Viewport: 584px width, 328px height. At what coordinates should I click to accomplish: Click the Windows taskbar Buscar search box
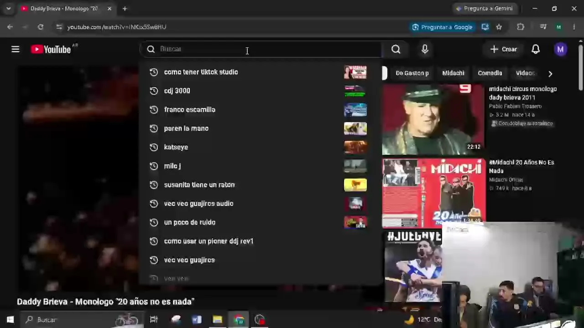[x=82, y=320]
